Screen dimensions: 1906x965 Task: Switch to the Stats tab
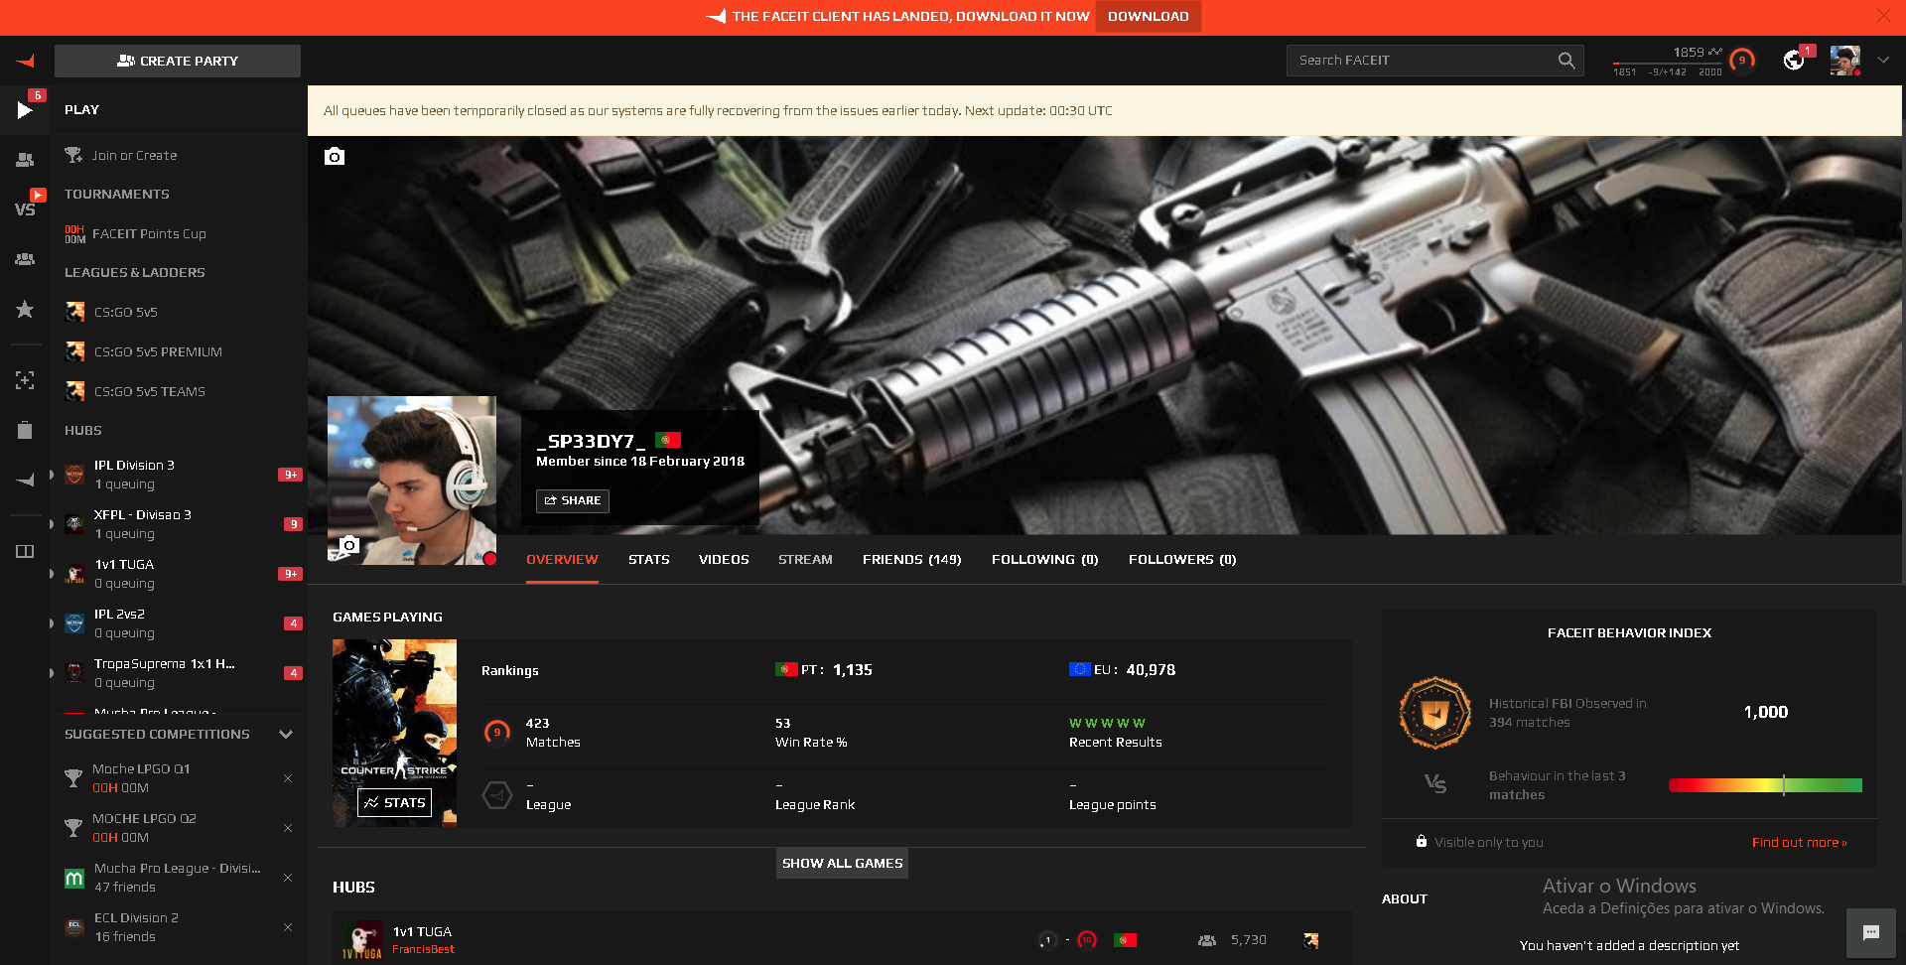pos(649,560)
